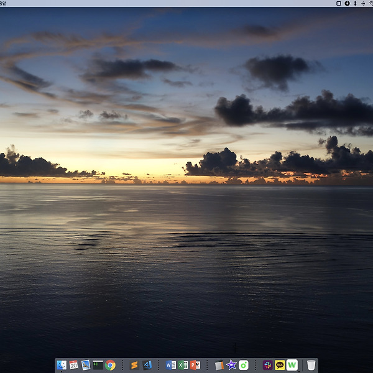373x373 pixels.
Task: Launch KakaoTalk yellow icon in the dock
Action: [x=280, y=365]
